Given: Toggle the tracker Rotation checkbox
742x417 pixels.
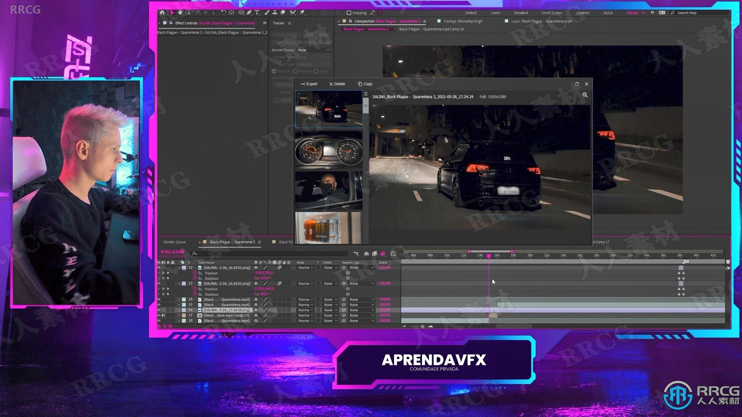Looking at the screenshot, I should point(295,71).
